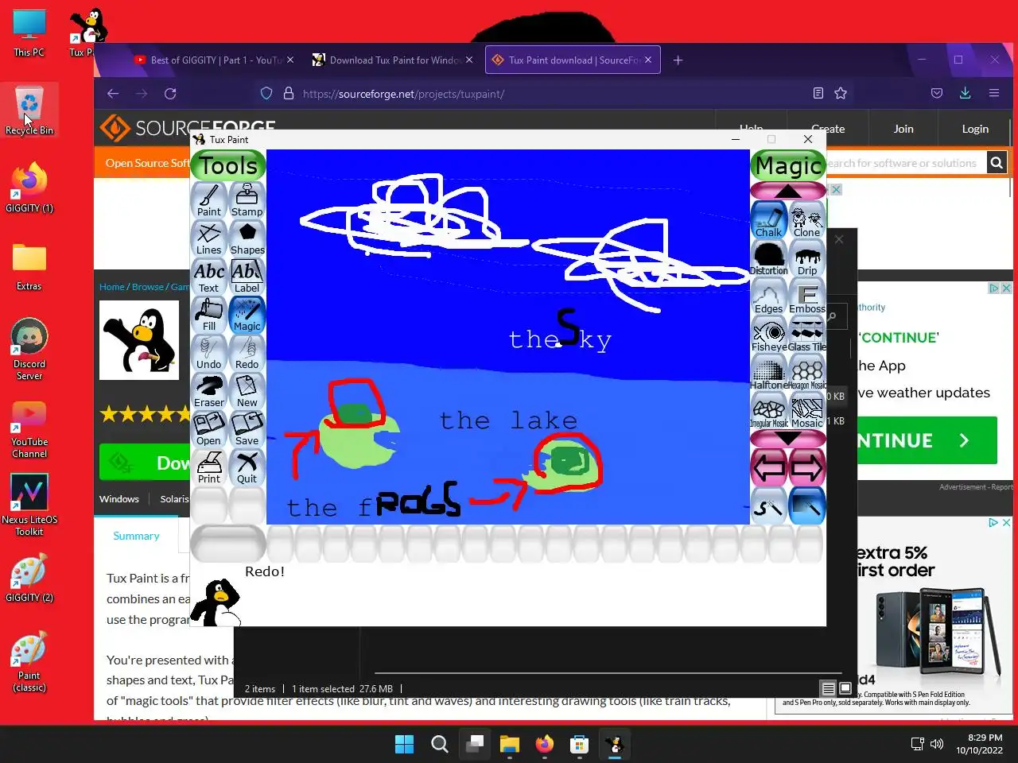Click the Browse breadcrumb link
The height and width of the screenshot is (763, 1018).
pos(148,287)
